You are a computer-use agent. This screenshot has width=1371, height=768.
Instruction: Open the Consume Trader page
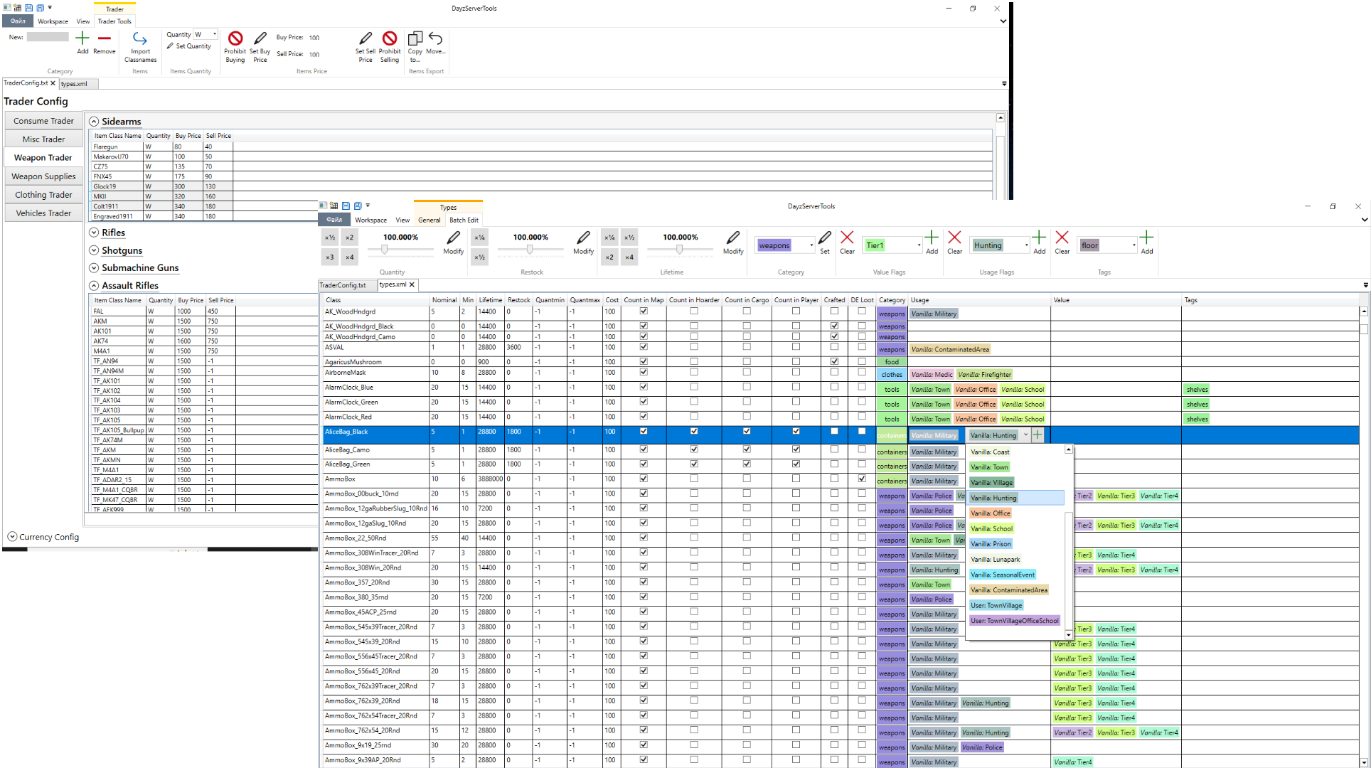point(43,121)
